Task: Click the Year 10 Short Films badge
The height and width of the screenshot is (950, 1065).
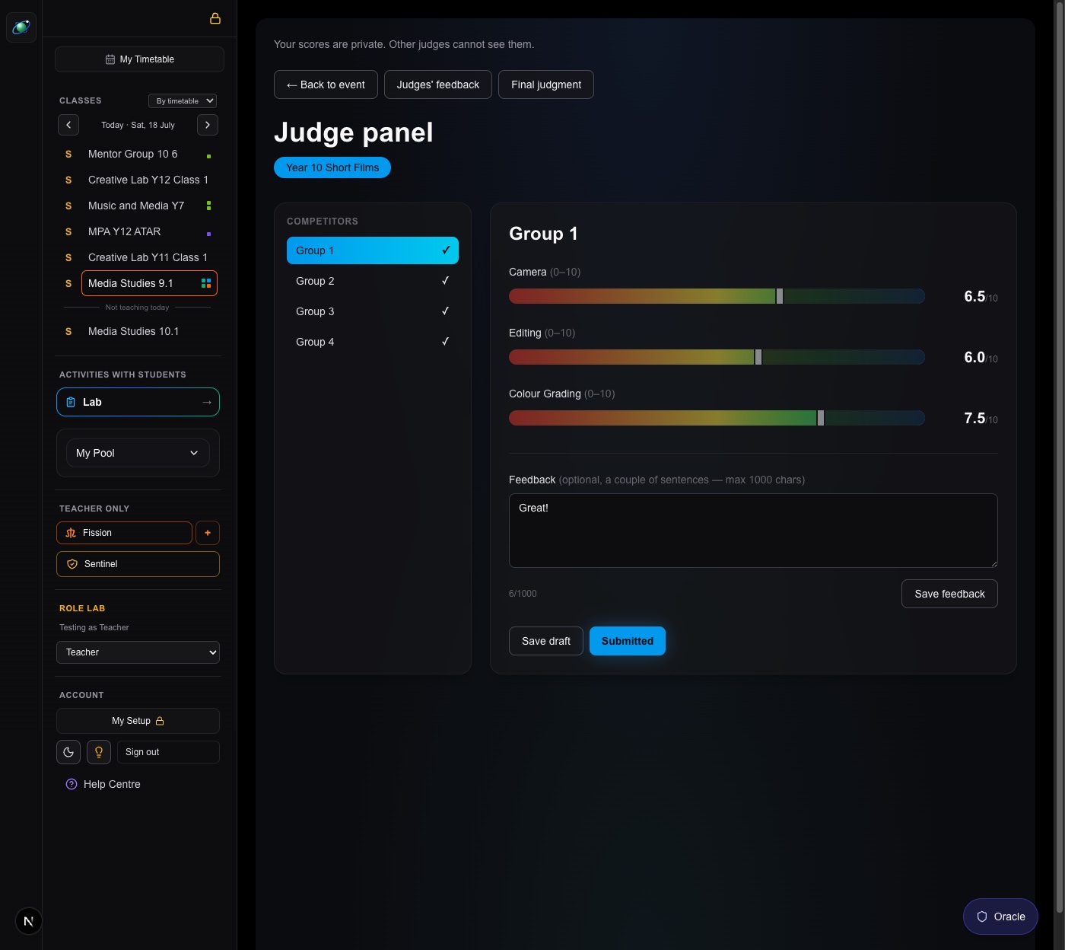Action: click(x=332, y=167)
